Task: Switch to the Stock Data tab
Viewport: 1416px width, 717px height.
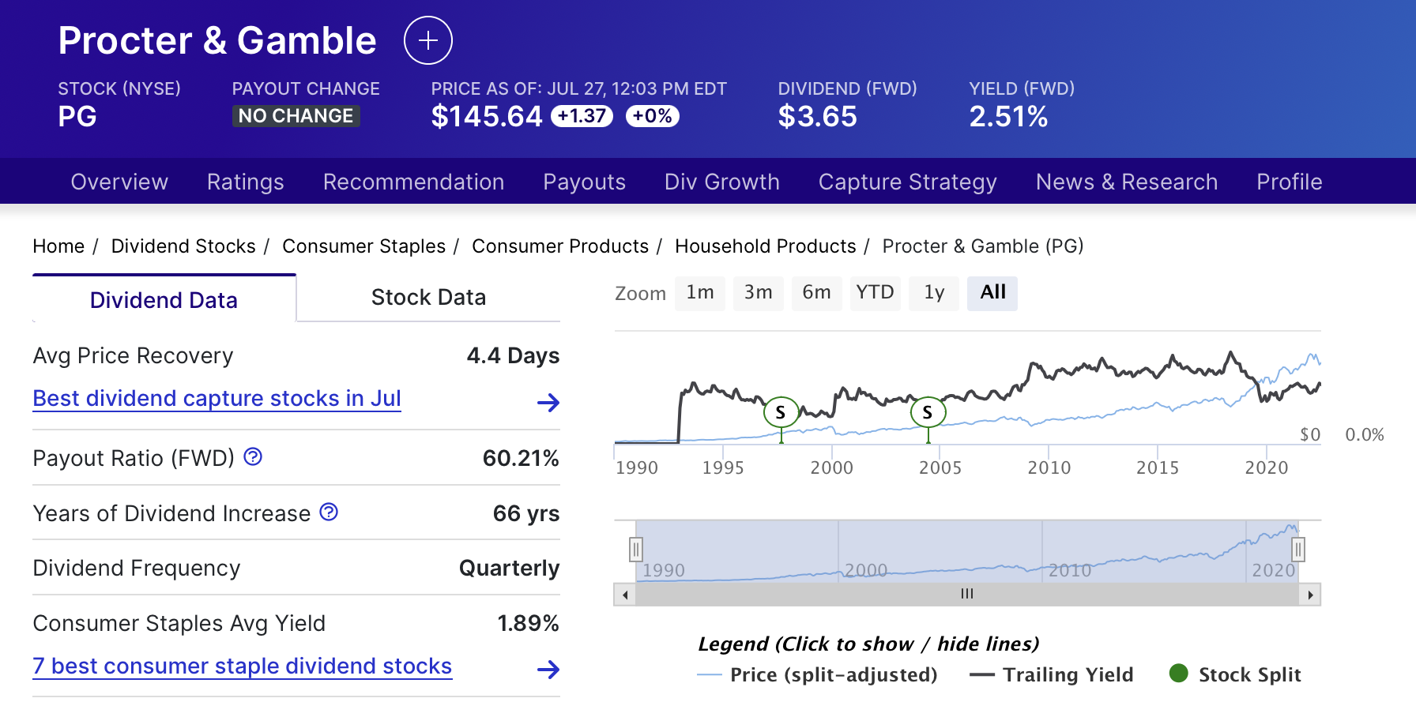Action: 428,298
